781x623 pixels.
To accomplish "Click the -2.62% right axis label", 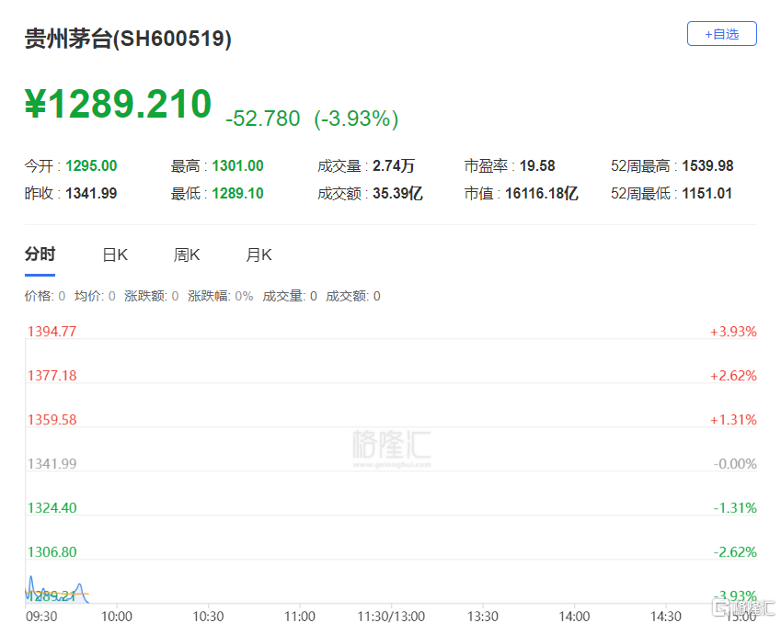I will pyautogui.click(x=735, y=552).
